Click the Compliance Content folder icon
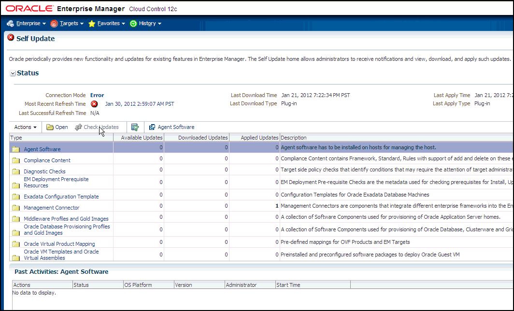This screenshot has width=514, height=311. pyautogui.click(x=16, y=161)
